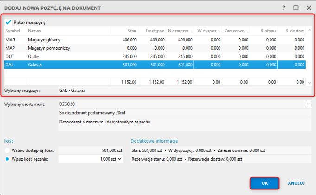The width and height of the screenshot is (316, 195).
Task: Click the 406,000 Stan value for MAG
Action: pyautogui.click(x=129, y=40)
